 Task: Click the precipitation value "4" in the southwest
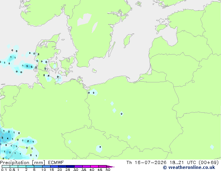tap(8, 139)
